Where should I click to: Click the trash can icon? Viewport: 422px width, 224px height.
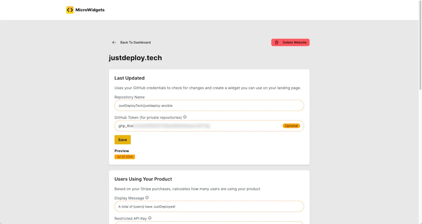277,42
